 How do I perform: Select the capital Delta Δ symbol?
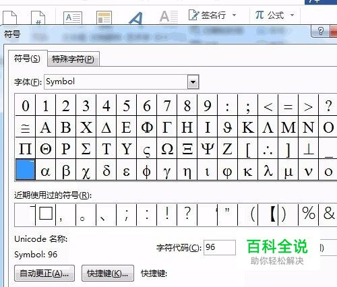tap(106, 127)
